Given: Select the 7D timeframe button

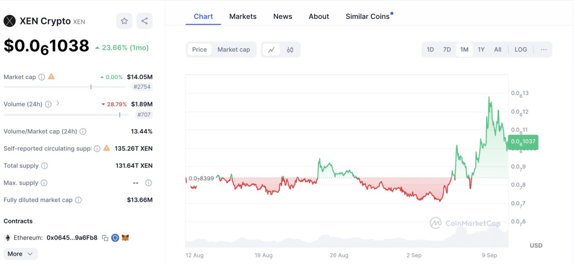Looking at the screenshot, I should pos(447,49).
